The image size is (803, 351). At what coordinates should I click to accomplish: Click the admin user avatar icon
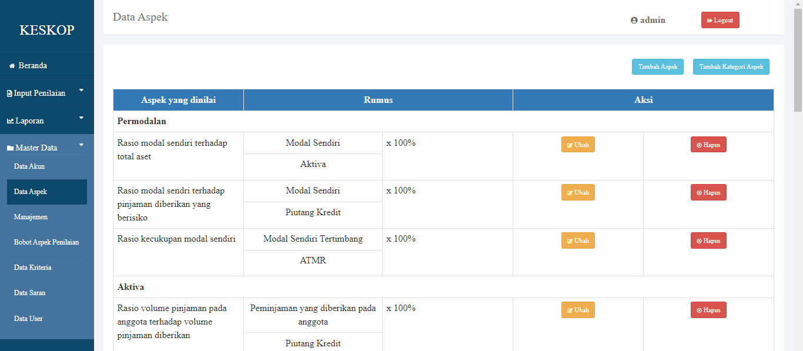634,20
